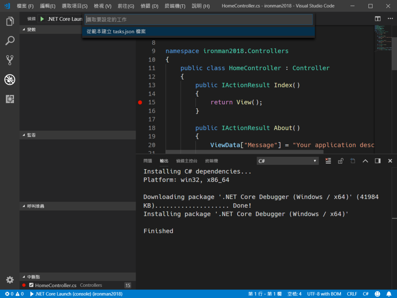Click warnings count in status bar

[20, 294]
